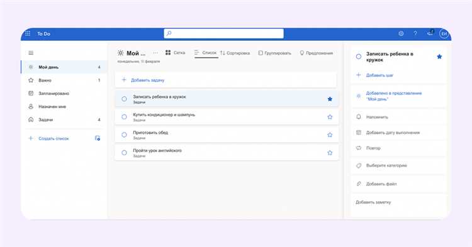Viewport: 472px width, 247px height.
Task: Select Назначен мне in sidebar
Action: [x=64, y=106]
